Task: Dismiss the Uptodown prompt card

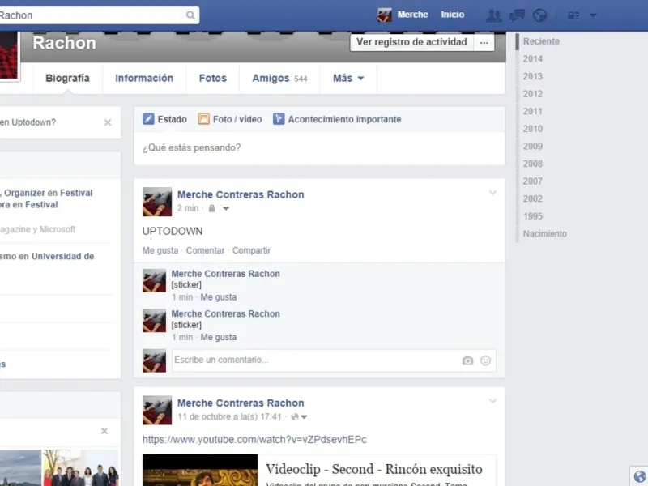Action: (108, 122)
